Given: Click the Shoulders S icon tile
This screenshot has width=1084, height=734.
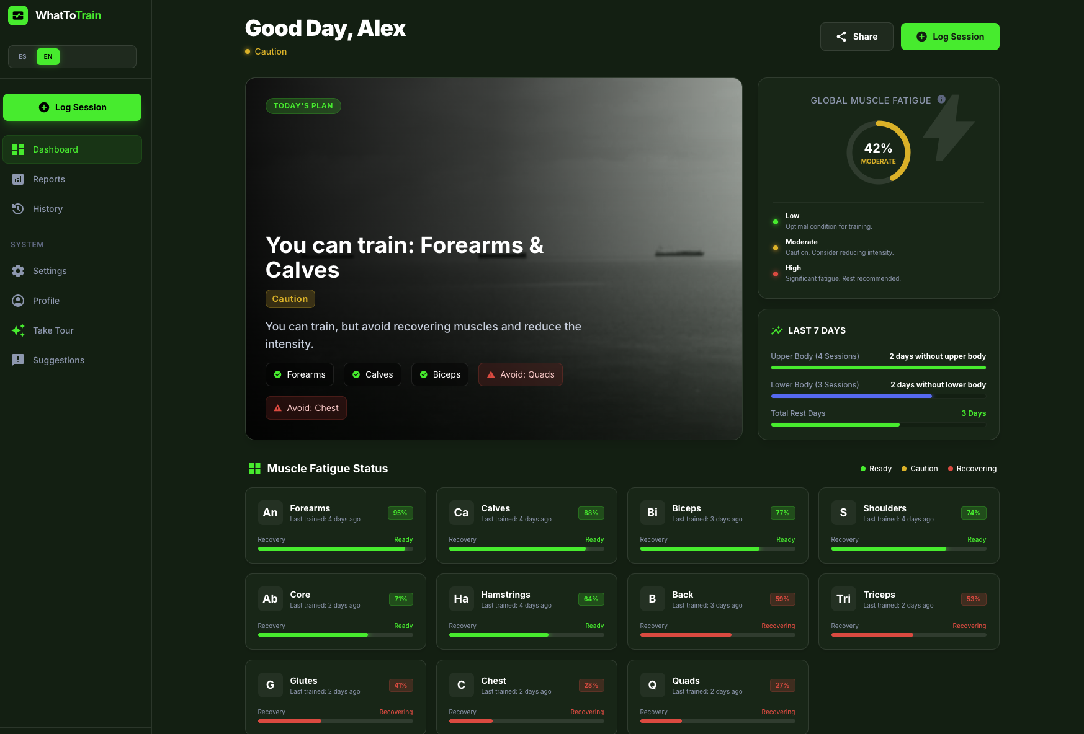Looking at the screenshot, I should 843,513.
